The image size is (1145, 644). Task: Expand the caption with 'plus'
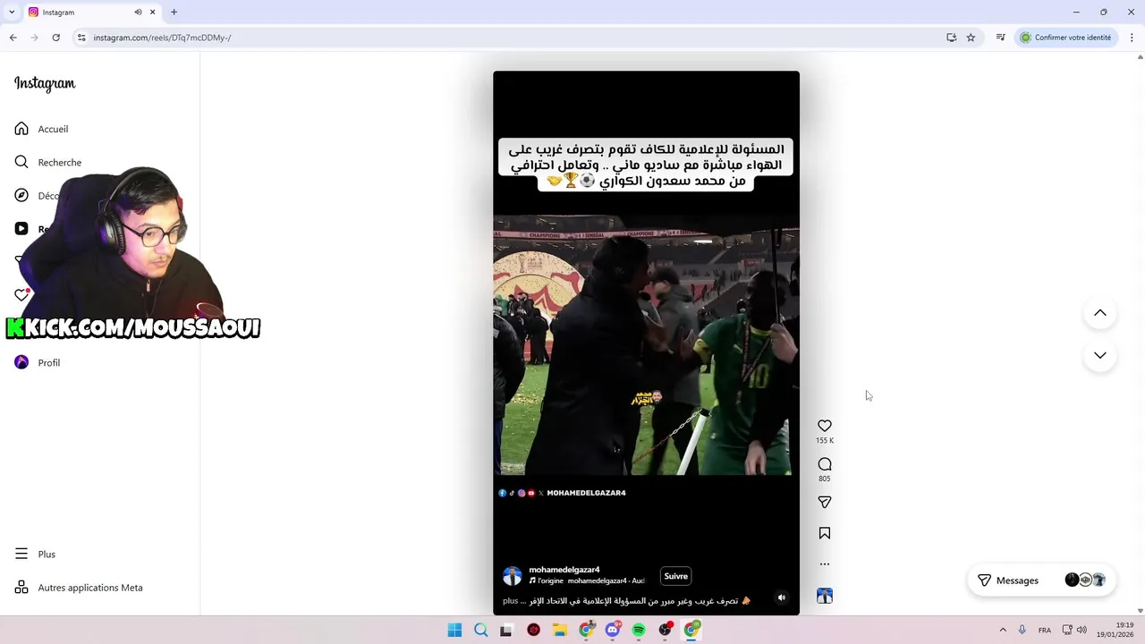(510, 601)
